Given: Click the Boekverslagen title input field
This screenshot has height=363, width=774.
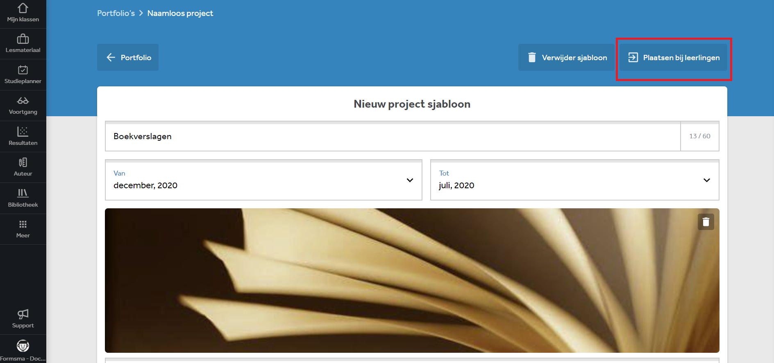Looking at the screenshot, I should 393,136.
